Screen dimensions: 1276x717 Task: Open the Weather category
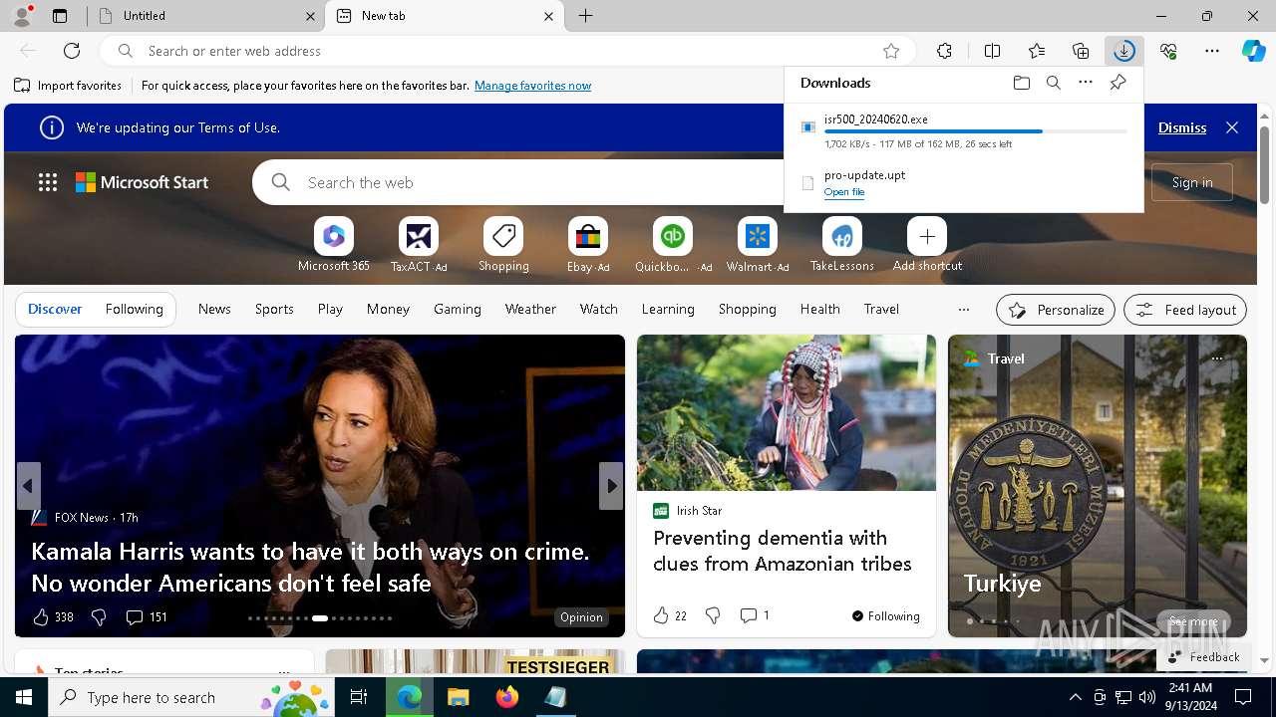[530, 310]
